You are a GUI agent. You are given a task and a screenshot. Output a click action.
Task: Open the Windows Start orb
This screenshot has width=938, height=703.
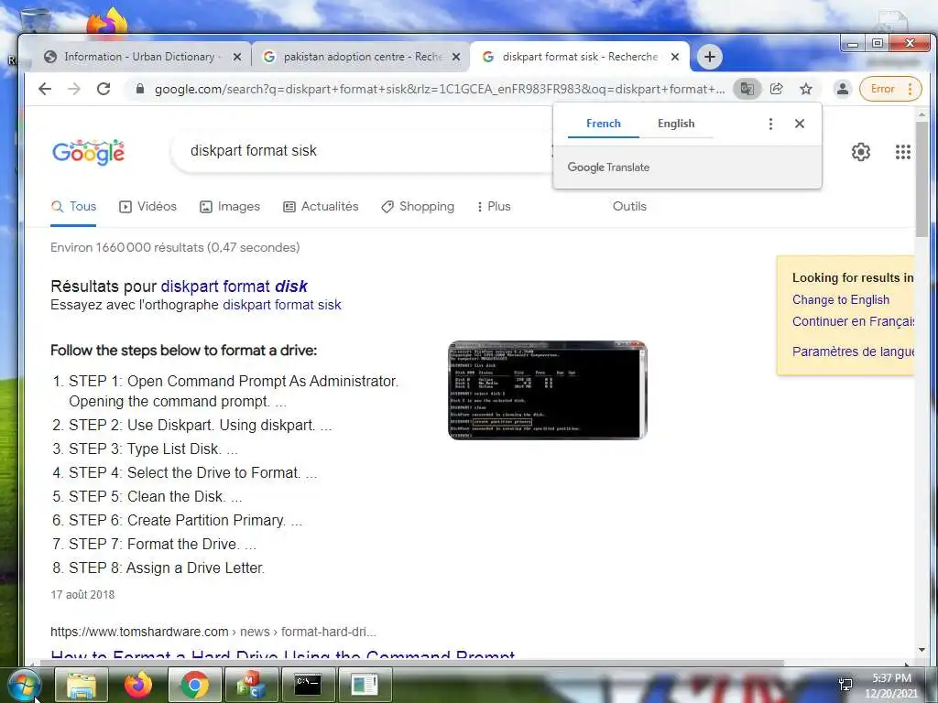24,685
